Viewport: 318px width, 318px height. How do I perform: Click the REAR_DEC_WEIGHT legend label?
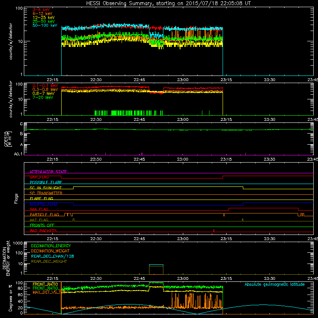click(x=49, y=262)
